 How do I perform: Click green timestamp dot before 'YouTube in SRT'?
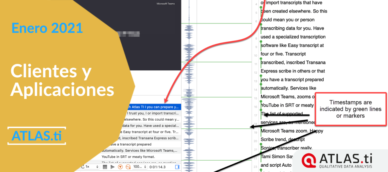[261, 101]
